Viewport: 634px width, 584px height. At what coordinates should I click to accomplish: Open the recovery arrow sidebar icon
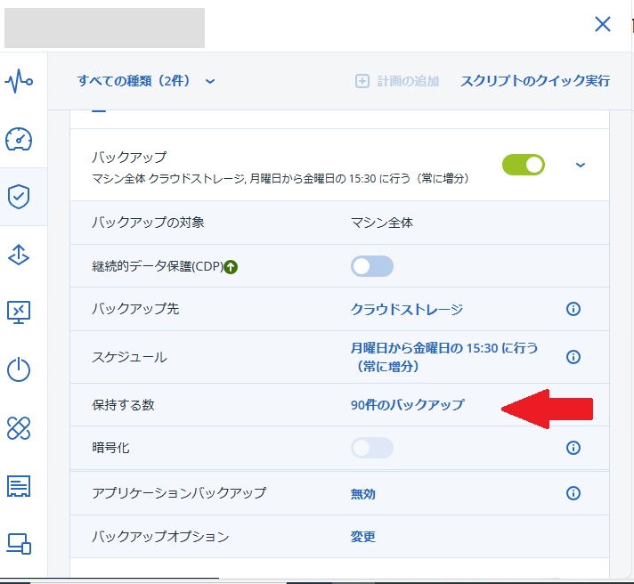click(x=19, y=255)
